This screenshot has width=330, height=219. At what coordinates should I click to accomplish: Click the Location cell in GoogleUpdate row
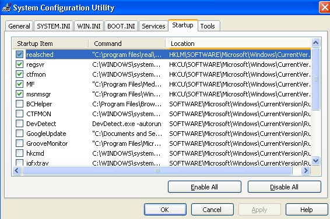tap(240, 134)
